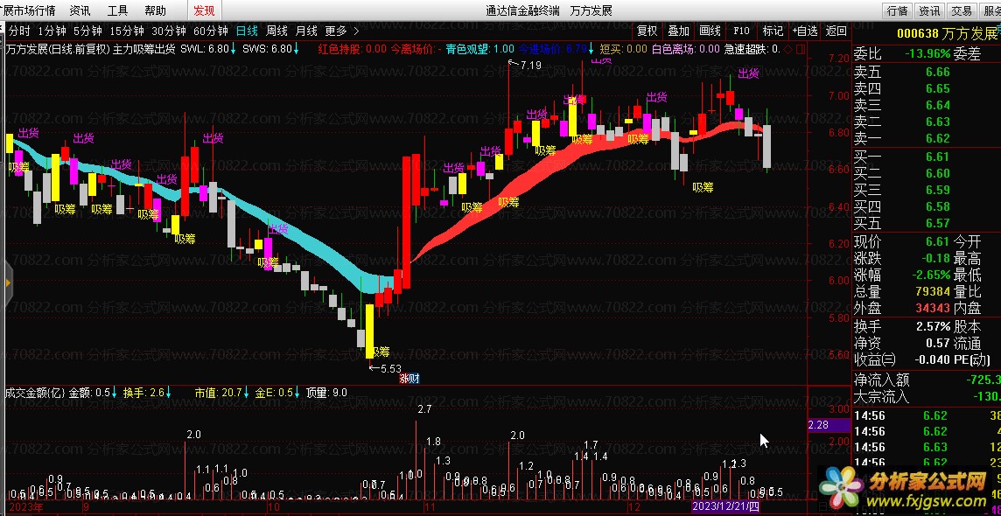The height and width of the screenshot is (516, 1001).
Task: Click the 外盘 value 34343
Action: (x=933, y=309)
